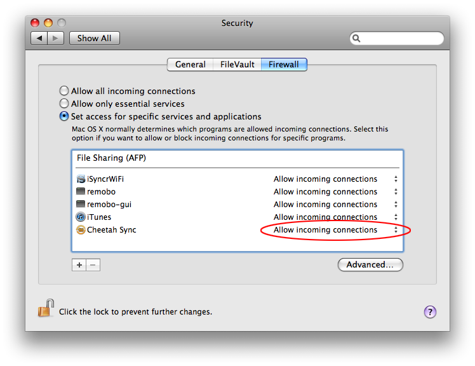This screenshot has width=475, height=366.
Task: Open the FileVault tab
Action: pyautogui.click(x=237, y=65)
